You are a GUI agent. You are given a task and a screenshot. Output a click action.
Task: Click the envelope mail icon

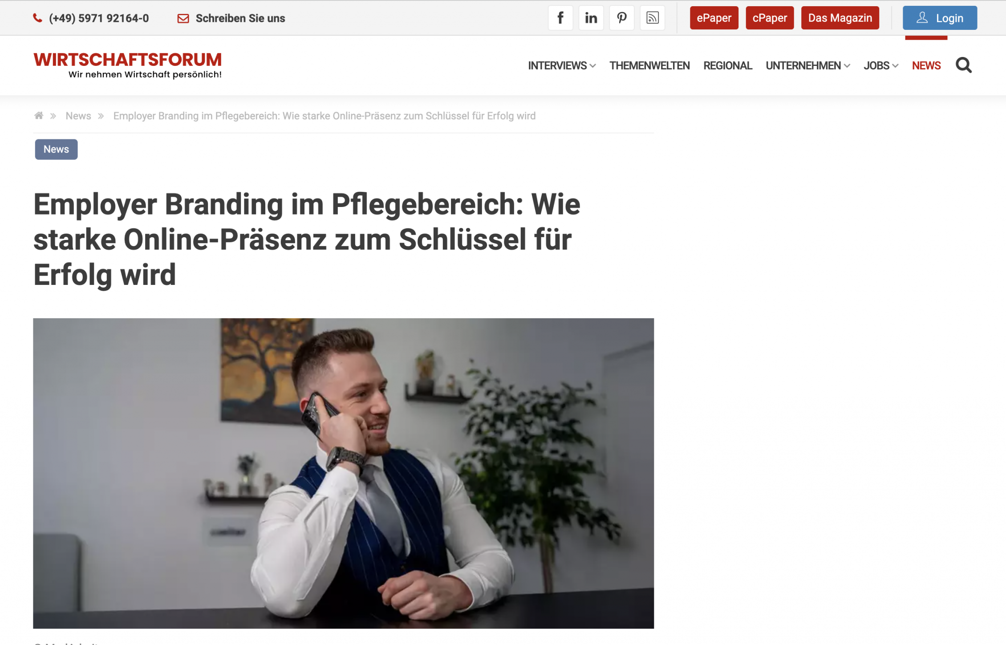click(x=183, y=18)
